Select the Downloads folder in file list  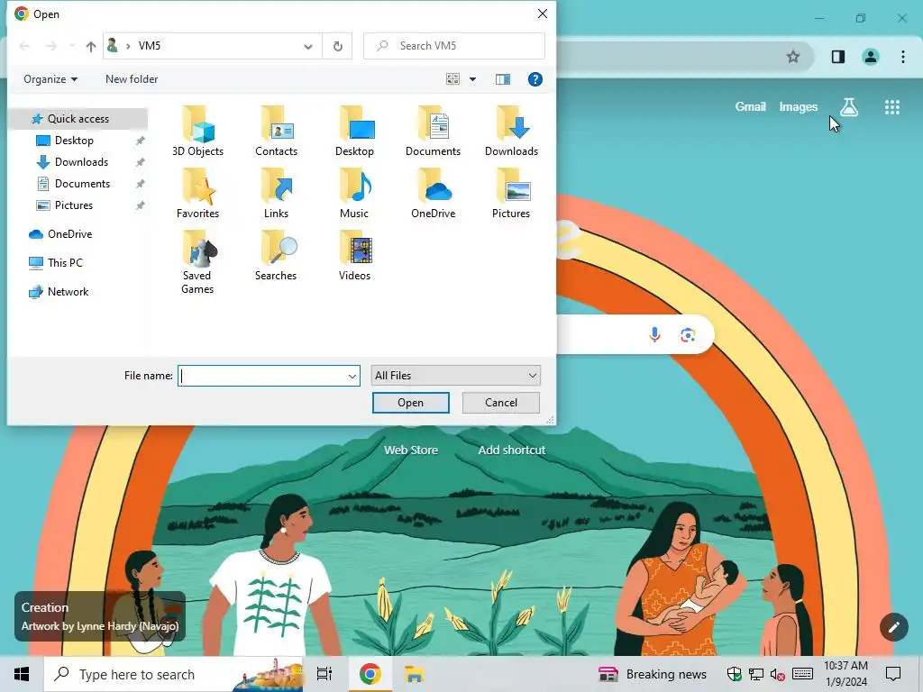pos(511,132)
